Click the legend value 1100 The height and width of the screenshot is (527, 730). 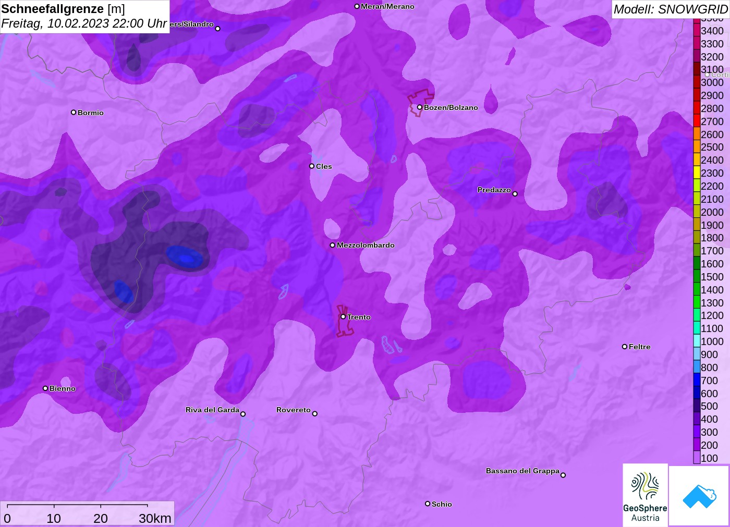[x=712, y=328]
